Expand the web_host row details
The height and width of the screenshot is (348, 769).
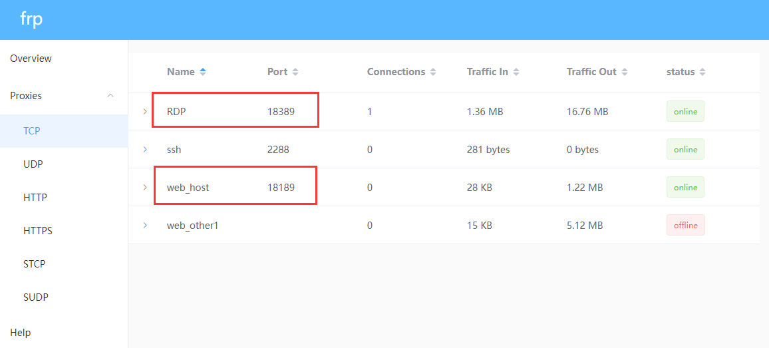[x=145, y=188]
